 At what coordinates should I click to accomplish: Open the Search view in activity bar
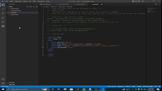pyautogui.click(x=3, y=9)
